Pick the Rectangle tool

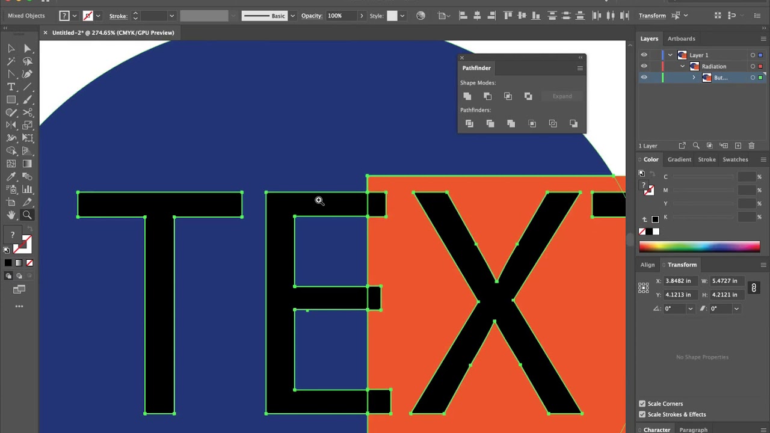click(11, 100)
